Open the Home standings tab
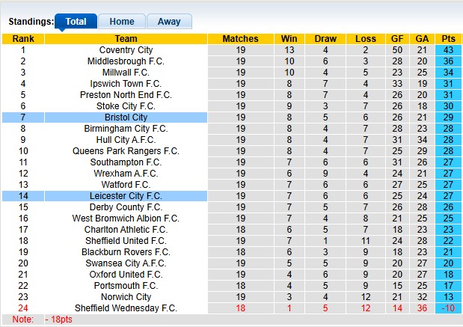This screenshot has width=463, height=327. pyautogui.click(x=121, y=22)
